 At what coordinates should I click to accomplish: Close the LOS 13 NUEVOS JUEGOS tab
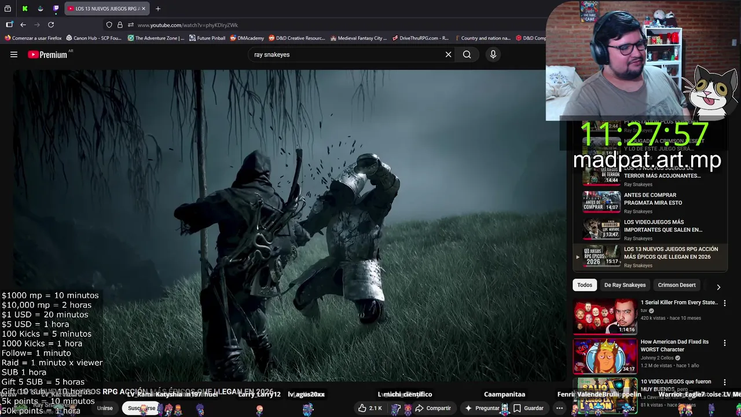coord(144,9)
